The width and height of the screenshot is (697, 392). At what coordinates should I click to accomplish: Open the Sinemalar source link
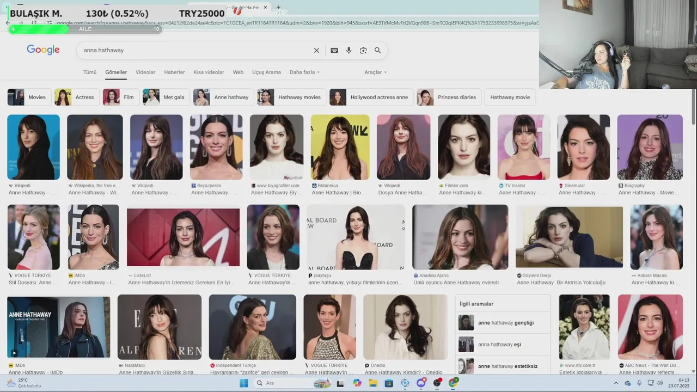point(574,186)
